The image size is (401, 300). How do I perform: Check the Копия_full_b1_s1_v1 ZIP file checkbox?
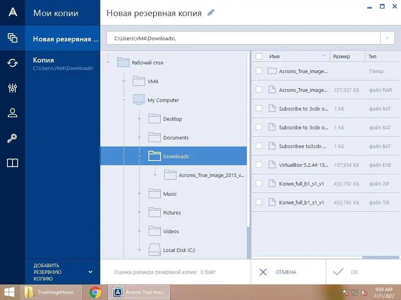[x=259, y=183]
